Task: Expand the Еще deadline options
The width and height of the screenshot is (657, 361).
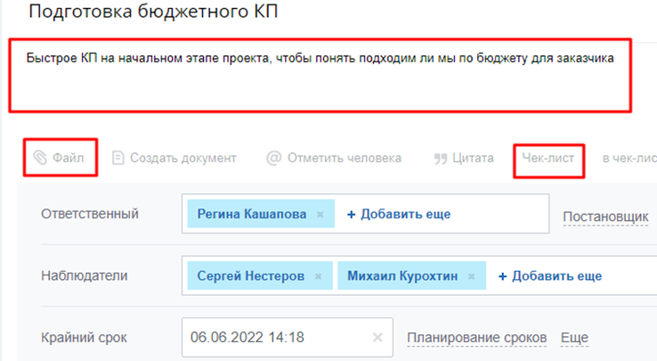Action: pyautogui.click(x=573, y=338)
